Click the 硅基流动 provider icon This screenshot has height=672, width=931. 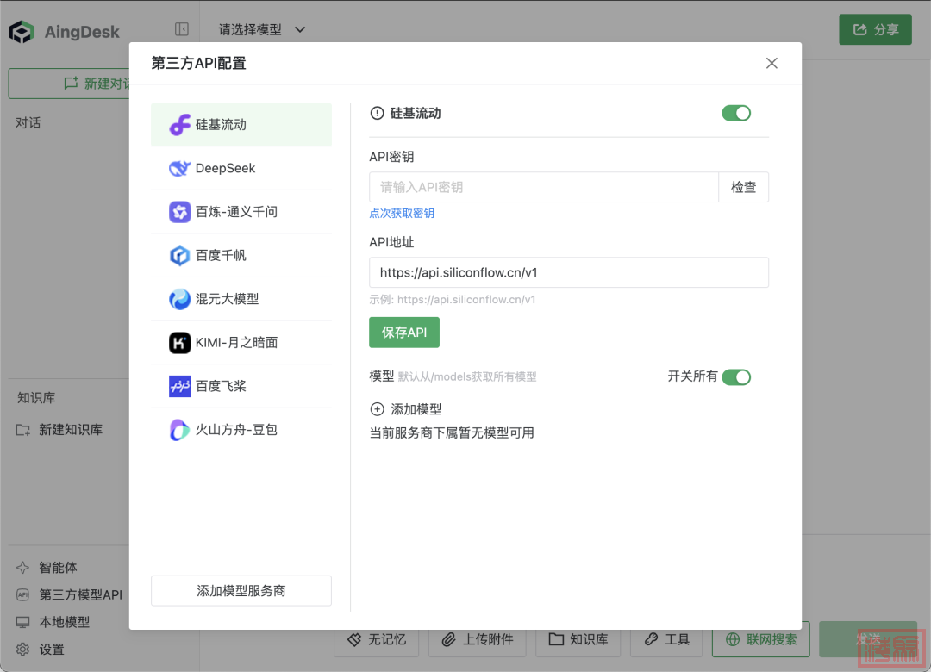[x=179, y=125]
